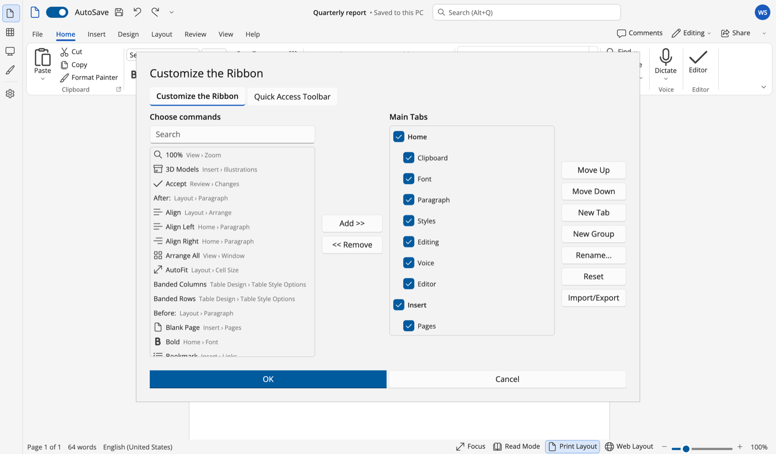Viewport: 776px width, 454px height.
Task: Open the Review ribbon tab
Action: point(195,34)
